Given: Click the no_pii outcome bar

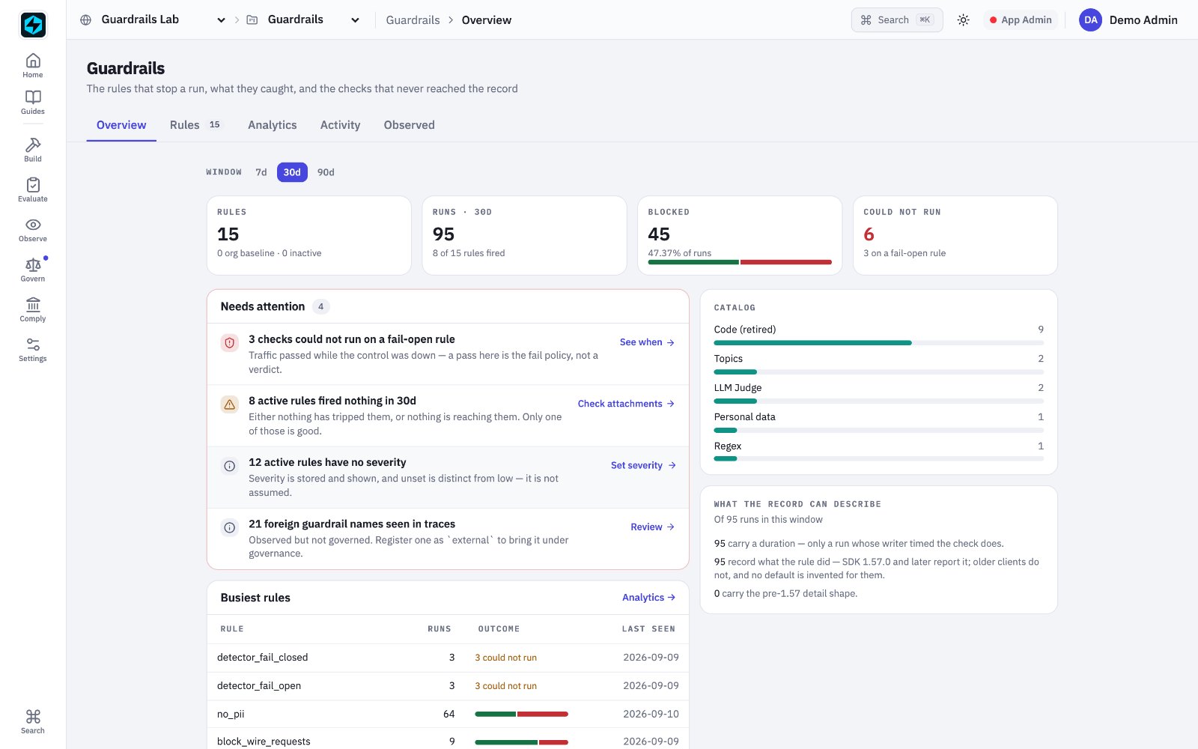Looking at the screenshot, I should click(521, 715).
